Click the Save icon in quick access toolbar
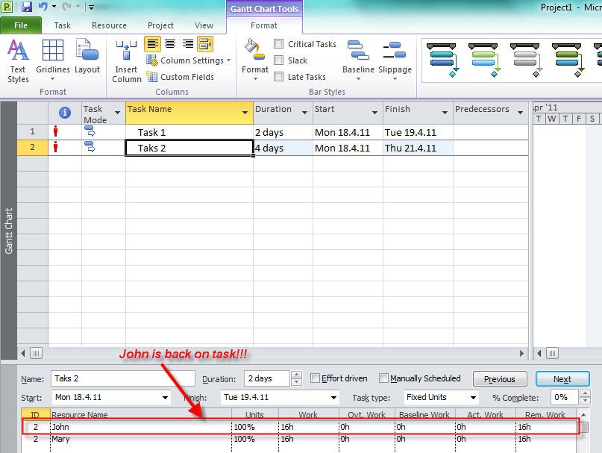The image size is (602, 453). 27,7
